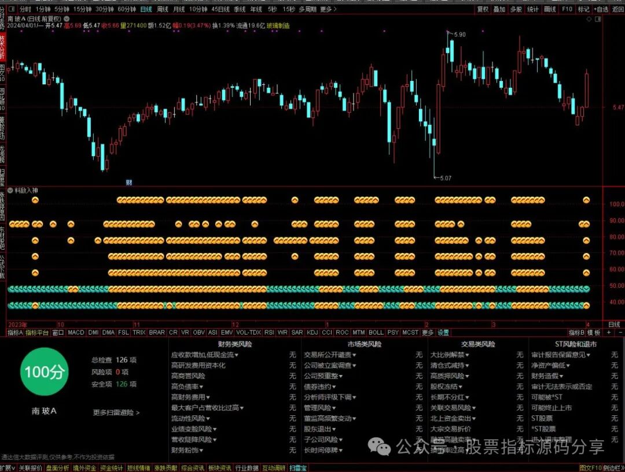
Task: Switch to 扫雷宝 bottom tab
Action: click(x=298, y=468)
